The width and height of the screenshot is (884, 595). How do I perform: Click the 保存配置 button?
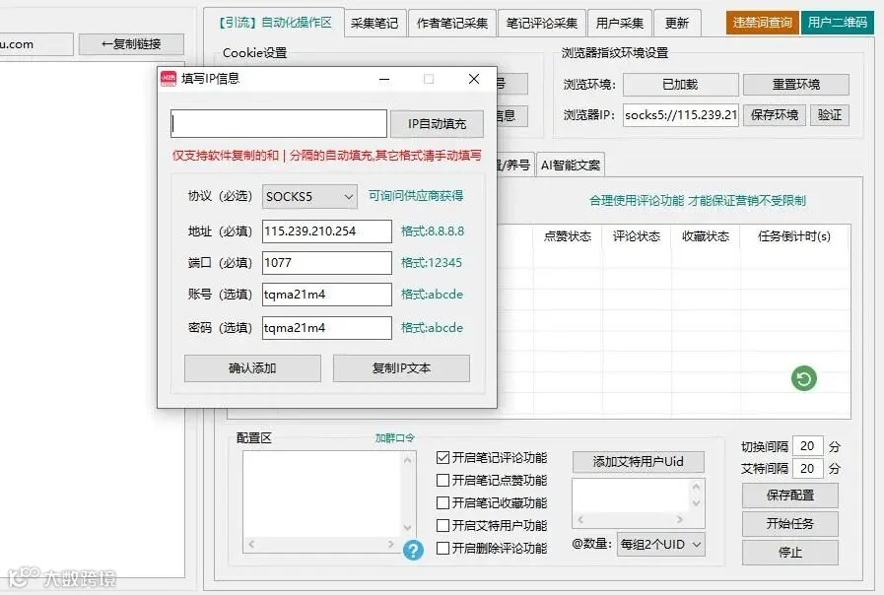click(789, 496)
